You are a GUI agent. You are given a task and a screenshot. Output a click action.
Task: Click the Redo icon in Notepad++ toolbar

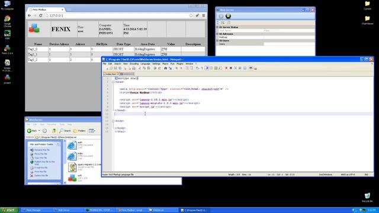click(159, 69)
